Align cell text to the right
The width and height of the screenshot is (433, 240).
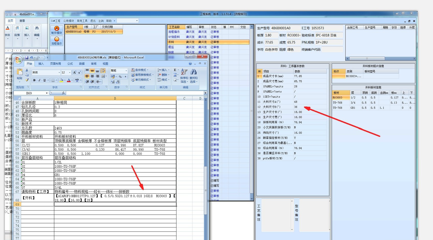(97, 76)
